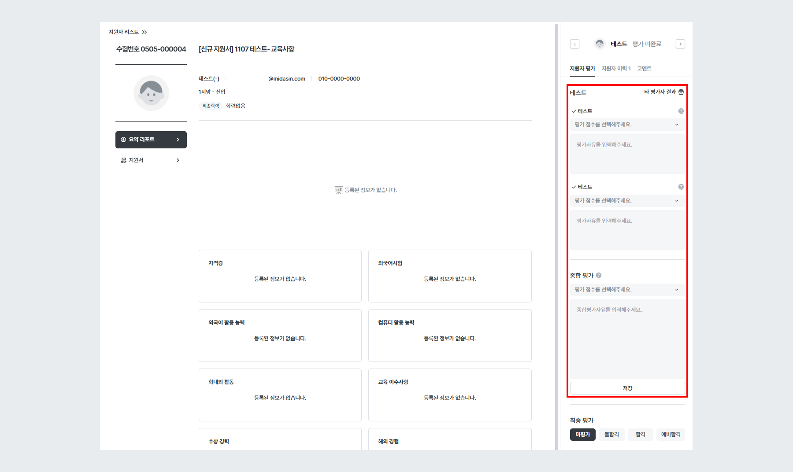This screenshot has width=793, height=472.
Task: Click the 컴퓨터 활용 능력 card
Action: (x=450, y=336)
